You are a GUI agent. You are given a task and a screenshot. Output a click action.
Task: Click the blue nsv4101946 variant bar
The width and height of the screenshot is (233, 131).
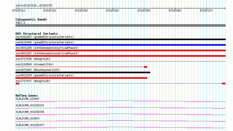[x=120, y=45]
